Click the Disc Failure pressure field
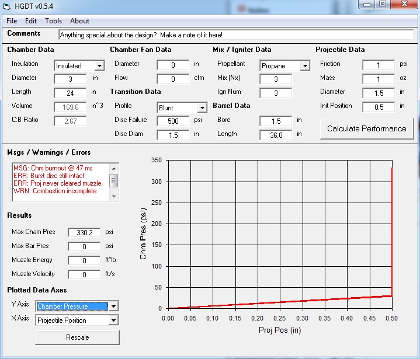Image resolution: width=420 pixels, height=359 pixels. [173, 121]
